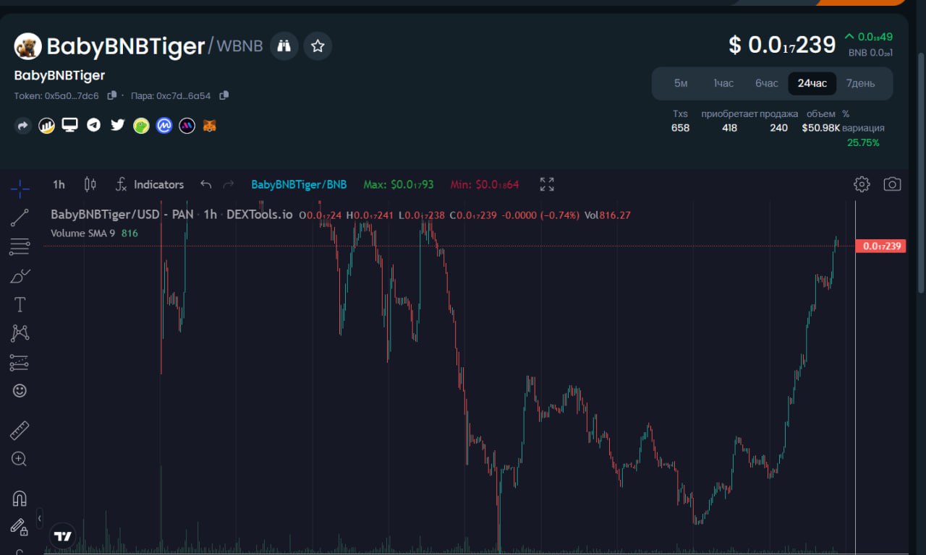This screenshot has height=555, width=926.
Task: Select the crosshair cursor tool
Action: [20, 189]
